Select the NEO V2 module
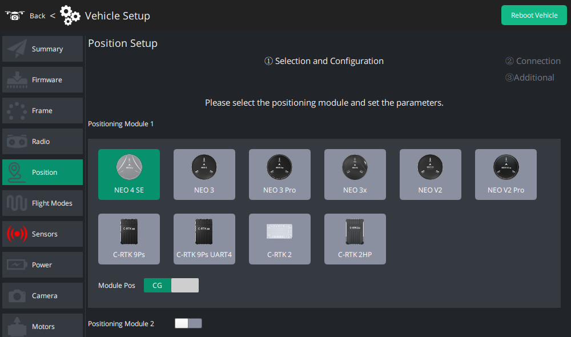 (x=430, y=174)
